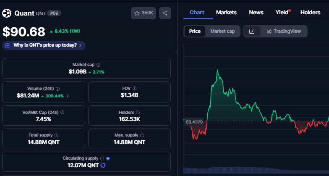Click the 83.4379 price label on chart
Image resolution: width=329 pixels, height=176 pixels.
(194, 122)
